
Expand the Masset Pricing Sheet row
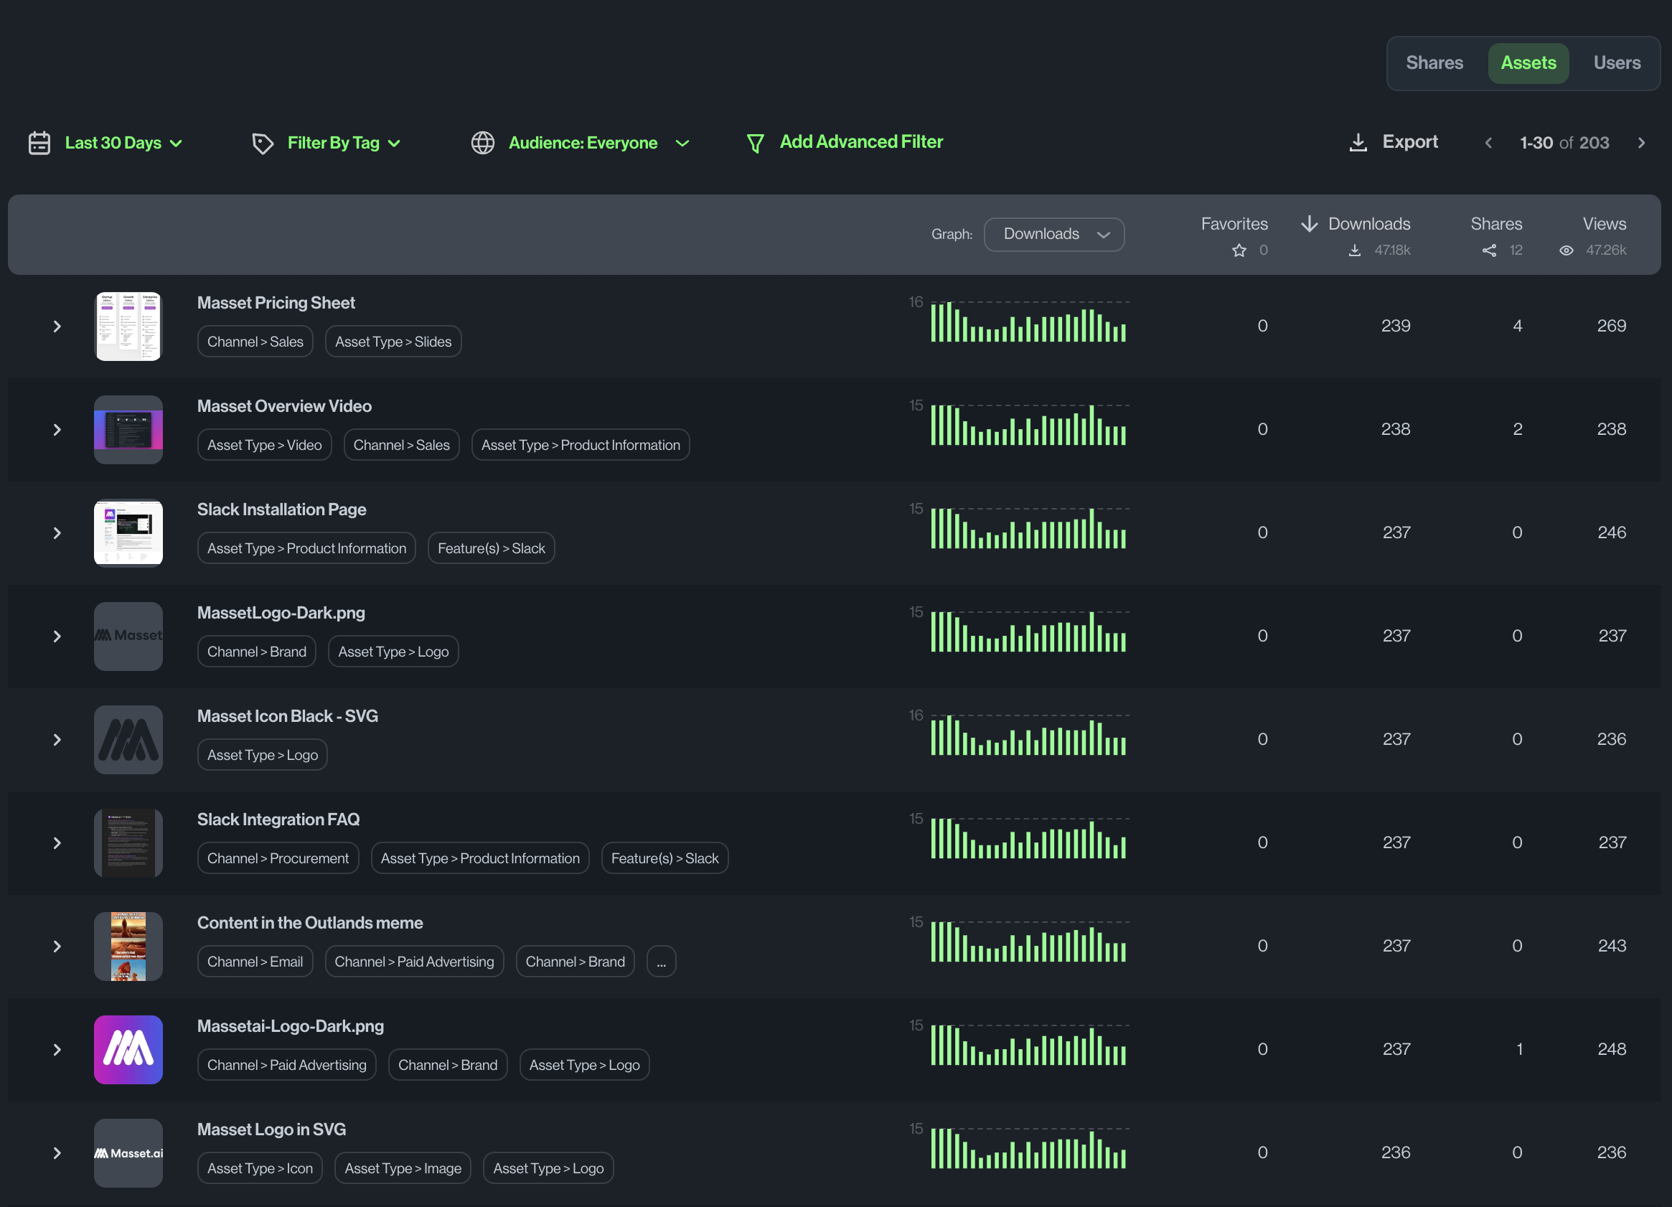57,326
